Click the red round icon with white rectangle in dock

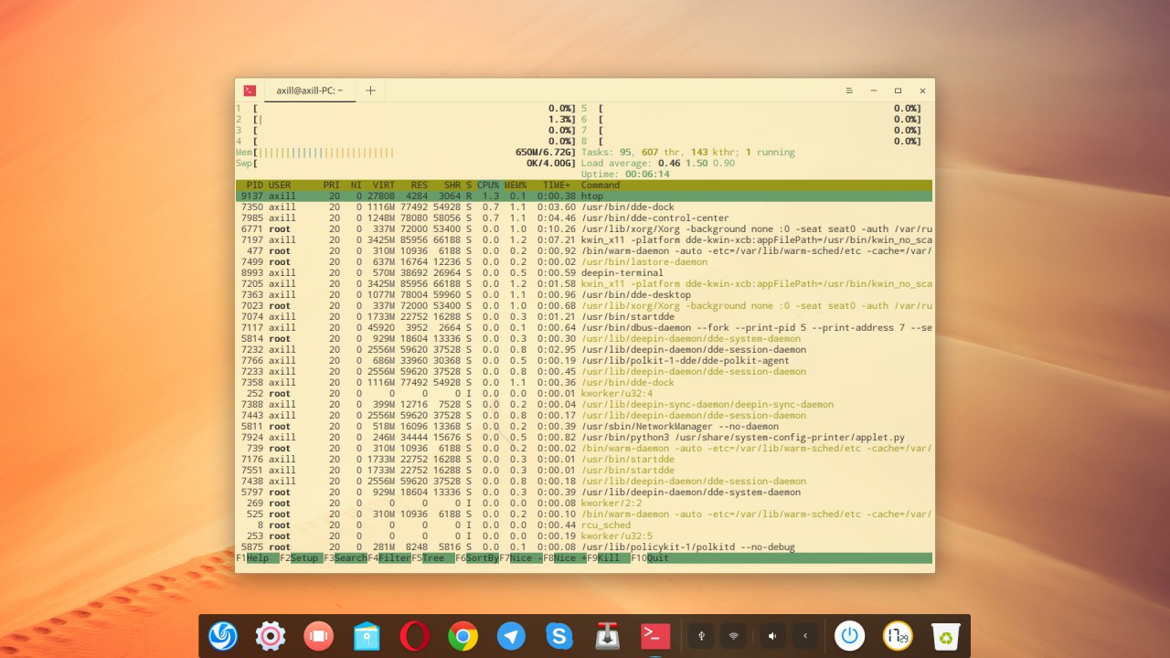pos(318,636)
